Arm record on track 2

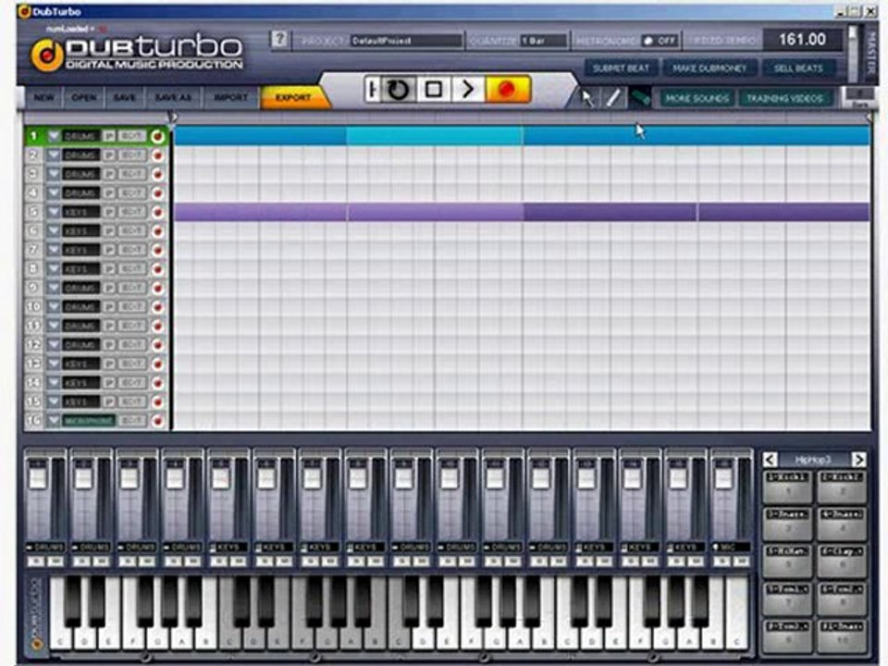click(157, 155)
